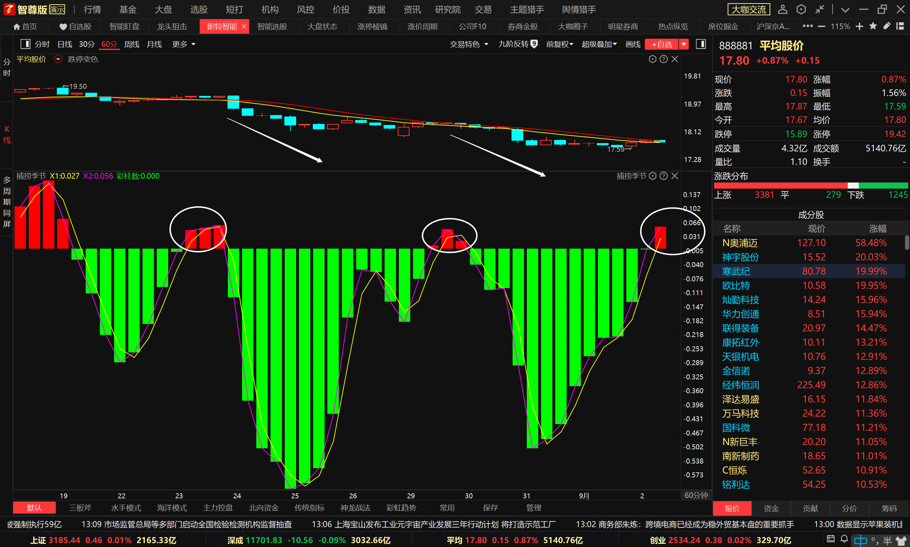Toggle IME punctuation mode indicator
Image resolution: width=910 pixels, height=547 pixels.
[874, 541]
